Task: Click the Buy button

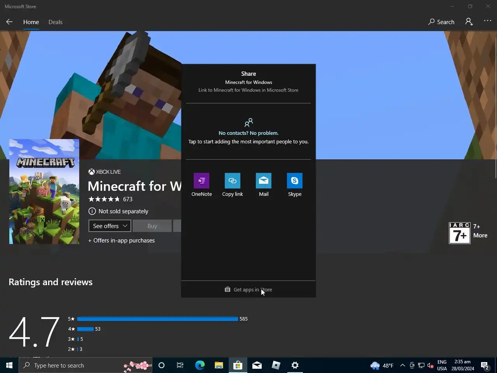Action: [x=152, y=226]
